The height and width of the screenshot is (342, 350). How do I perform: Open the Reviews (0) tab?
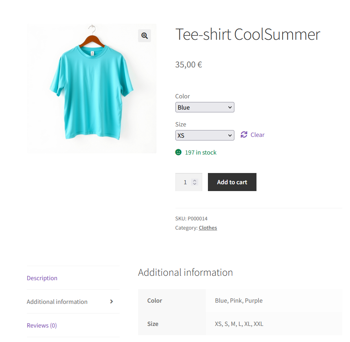42,326
